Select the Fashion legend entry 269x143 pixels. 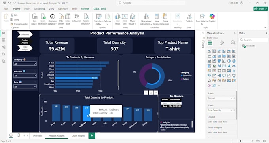(x=185, y=79)
